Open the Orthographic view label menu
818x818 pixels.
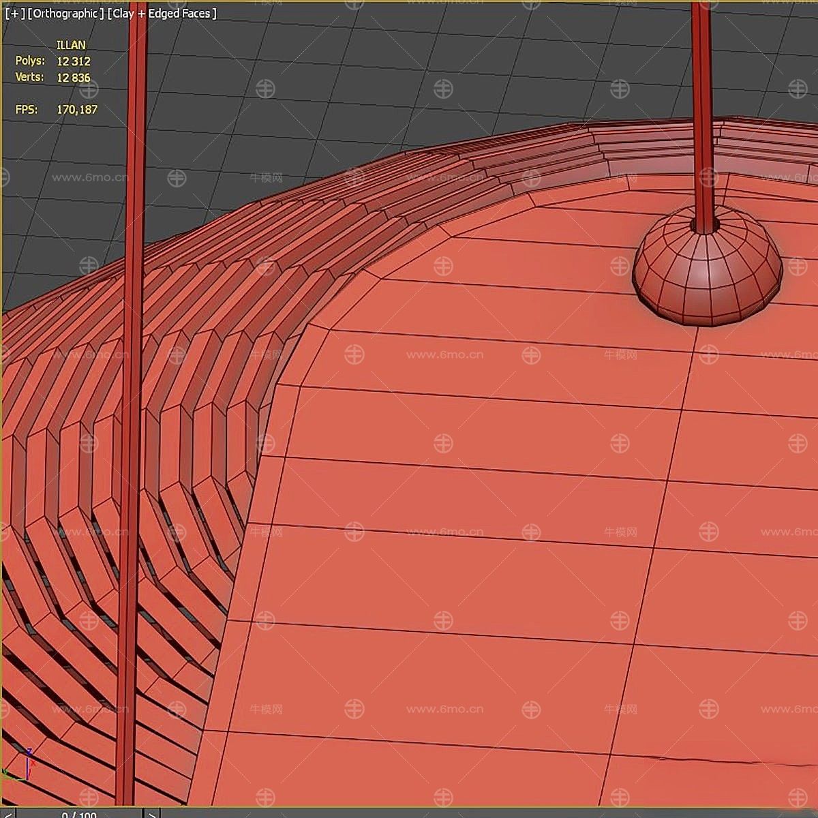pyautogui.click(x=66, y=14)
